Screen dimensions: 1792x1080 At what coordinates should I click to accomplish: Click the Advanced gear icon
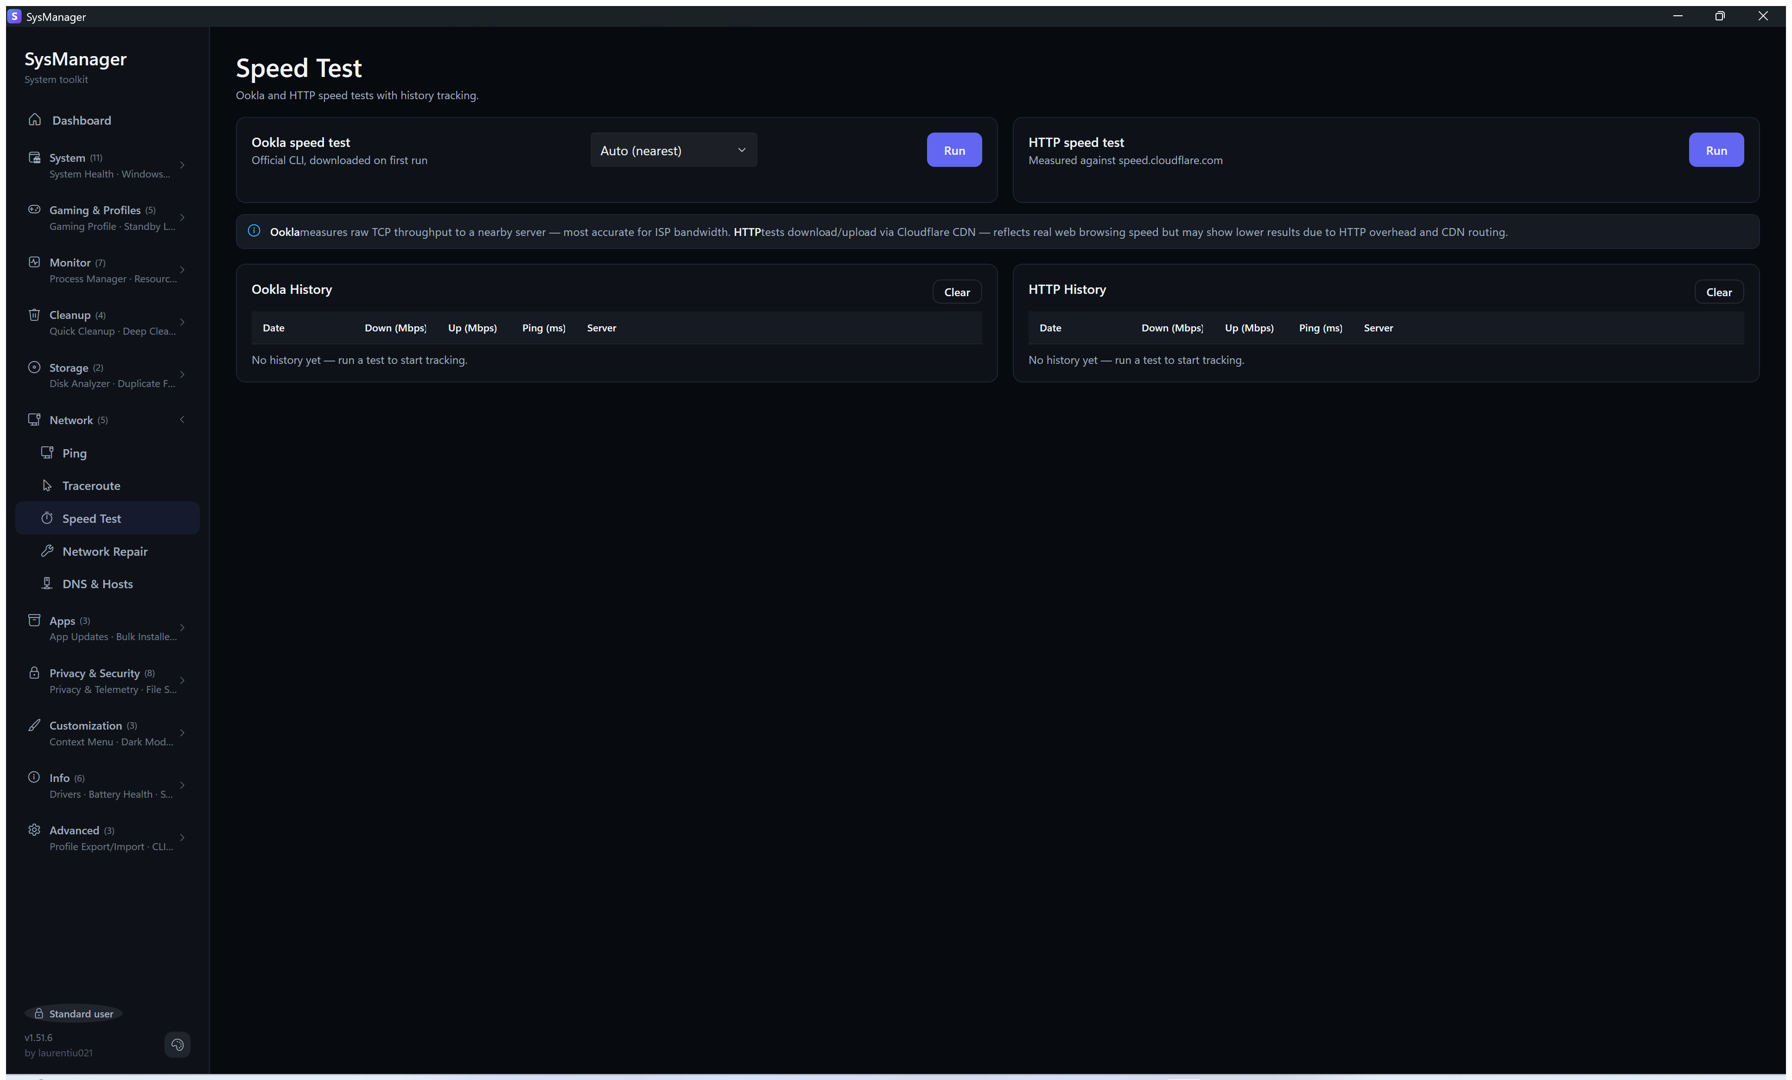tap(34, 830)
